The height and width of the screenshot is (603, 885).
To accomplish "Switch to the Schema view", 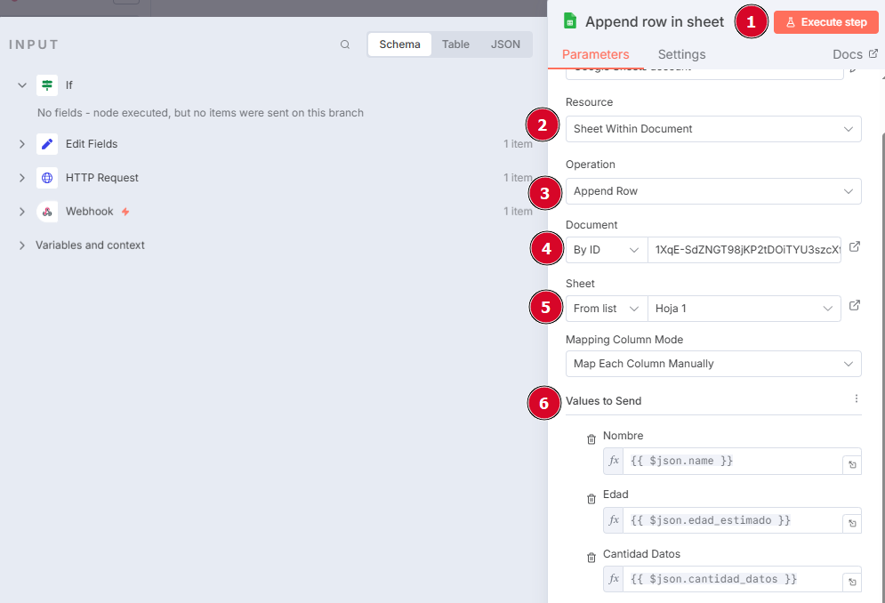I will (x=399, y=44).
